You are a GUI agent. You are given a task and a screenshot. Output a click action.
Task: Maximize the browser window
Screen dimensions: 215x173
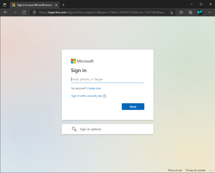click(x=201, y=4)
